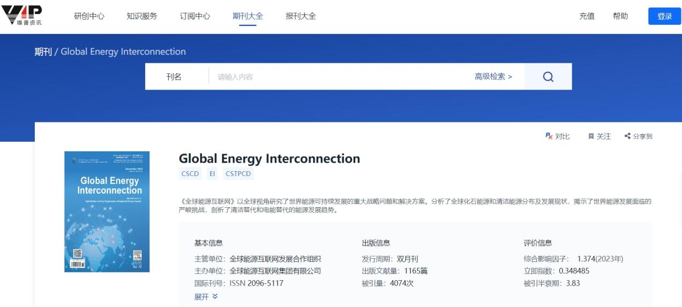Click the 主管单位 全球能源互联网发展合作组织 text

tap(257, 259)
